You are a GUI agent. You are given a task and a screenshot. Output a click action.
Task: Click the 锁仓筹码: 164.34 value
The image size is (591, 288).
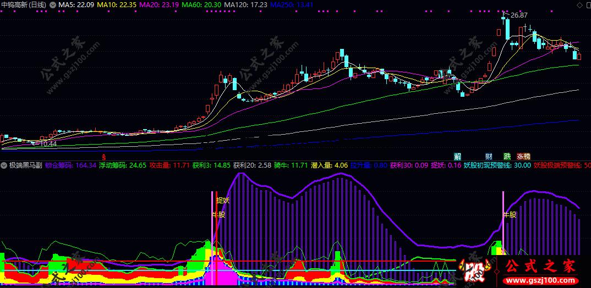click(x=70, y=165)
